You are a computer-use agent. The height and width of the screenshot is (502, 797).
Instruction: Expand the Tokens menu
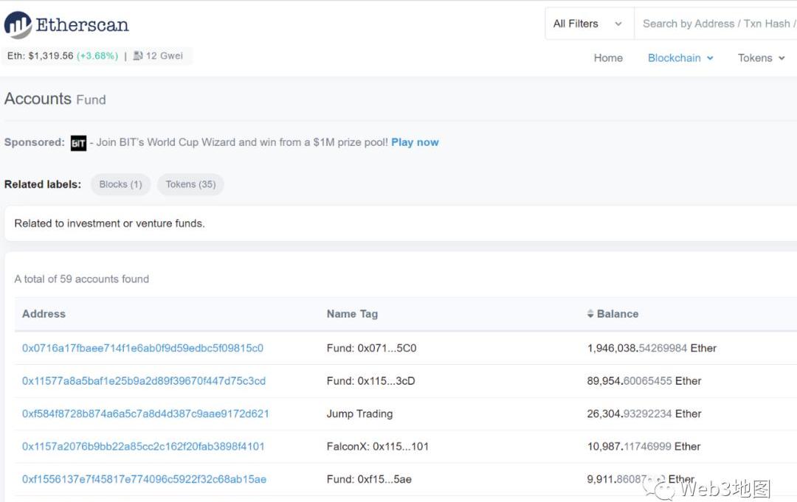coord(761,58)
